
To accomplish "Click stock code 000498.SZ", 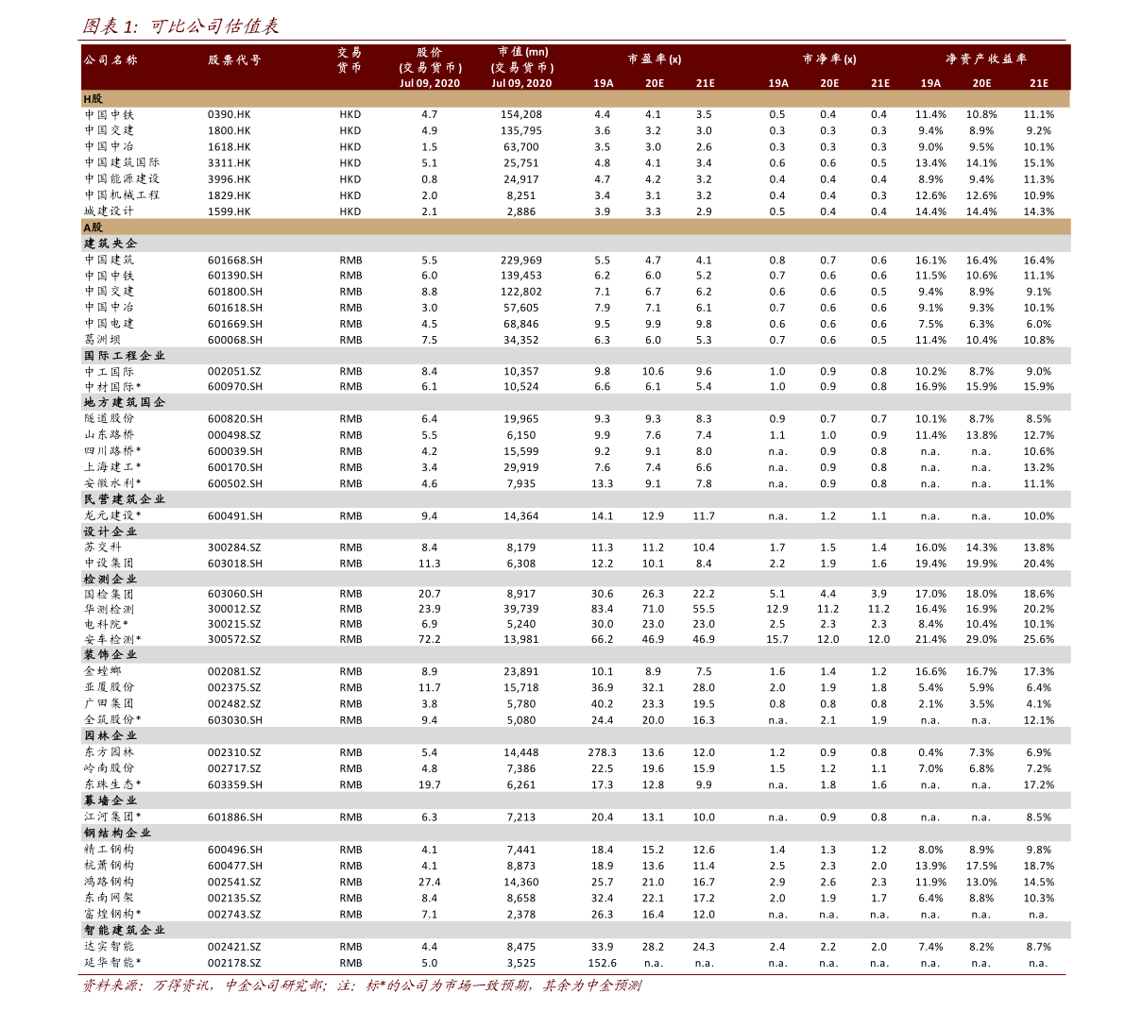I will (234, 435).
